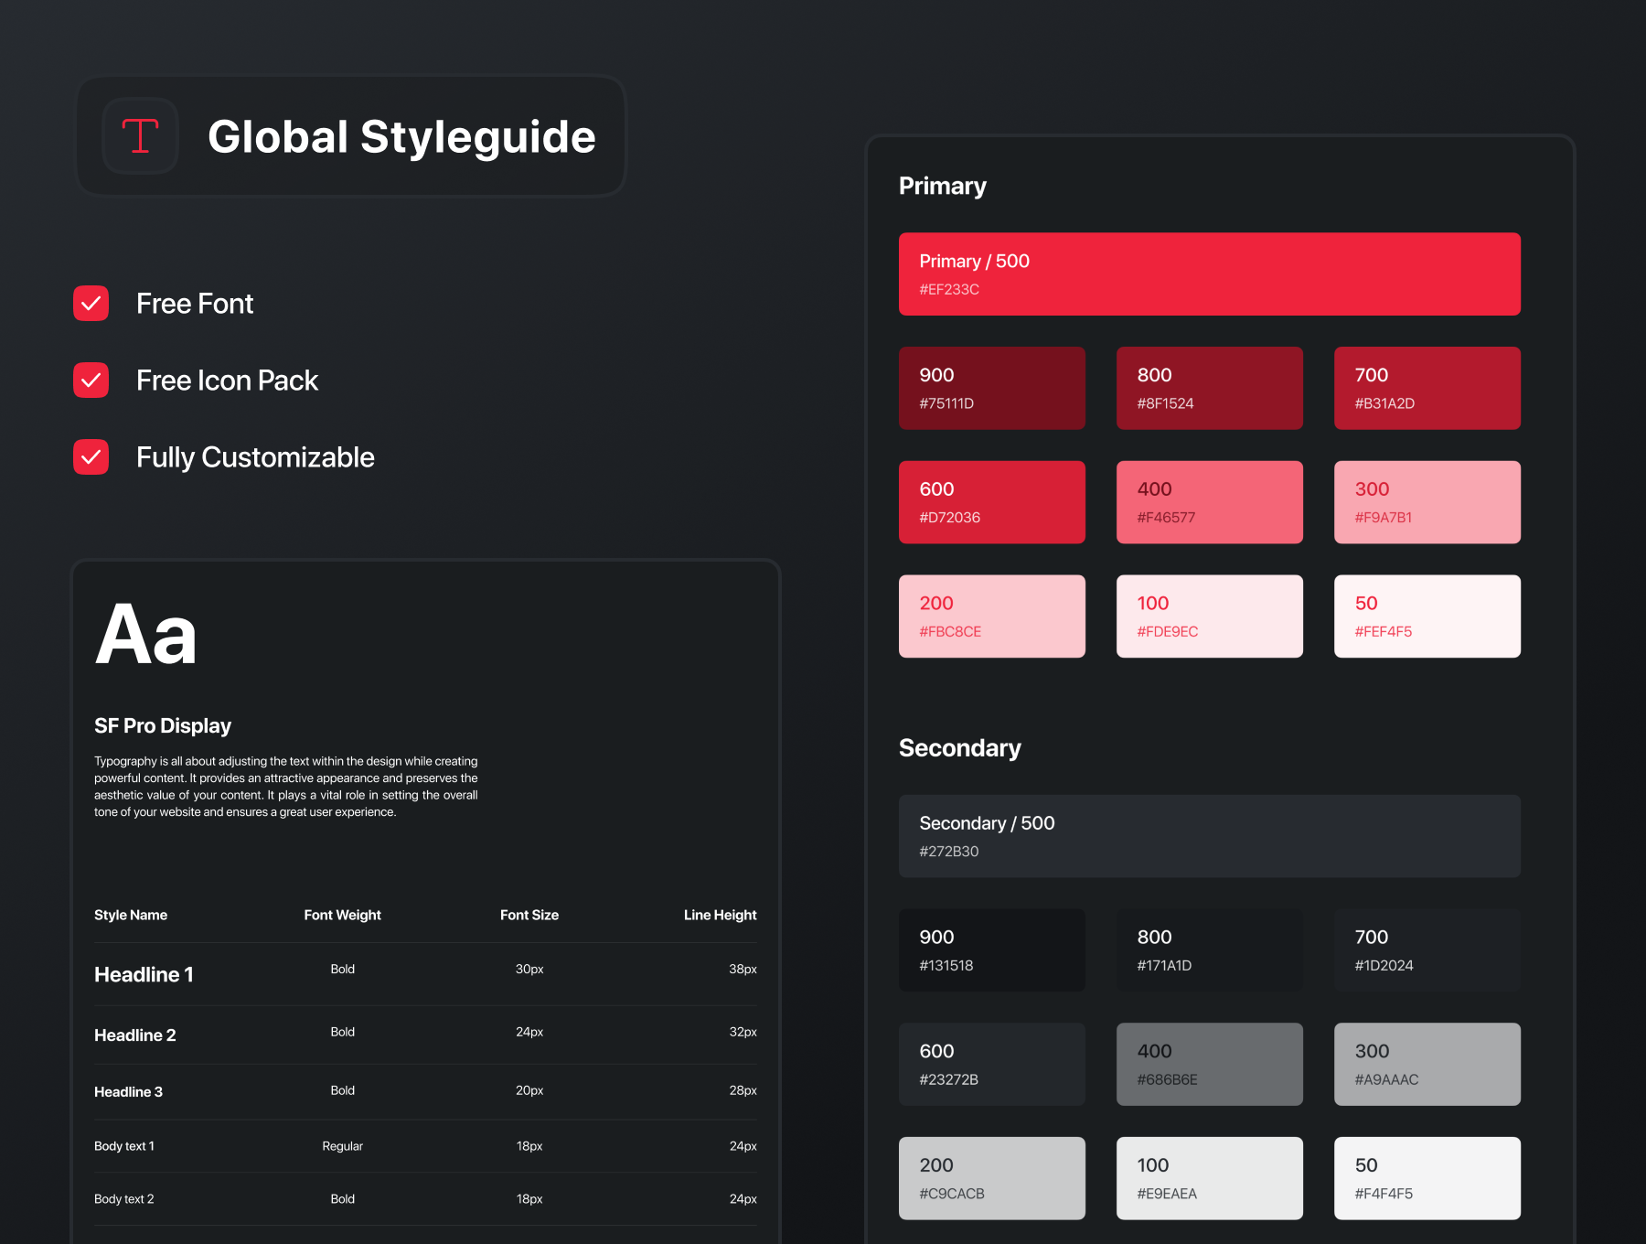Click the Line Height column header
This screenshot has width=1646, height=1244.
(720, 915)
